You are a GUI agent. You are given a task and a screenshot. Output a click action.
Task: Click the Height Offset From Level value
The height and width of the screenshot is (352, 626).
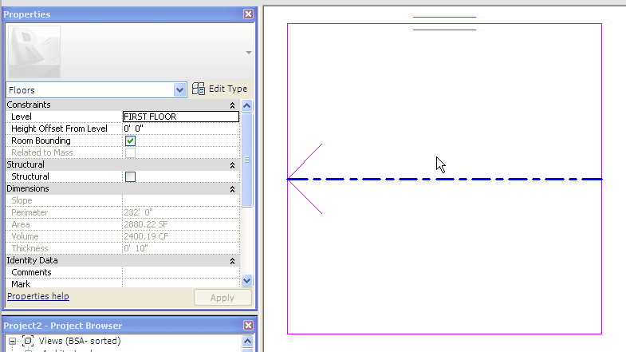[181, 129]
